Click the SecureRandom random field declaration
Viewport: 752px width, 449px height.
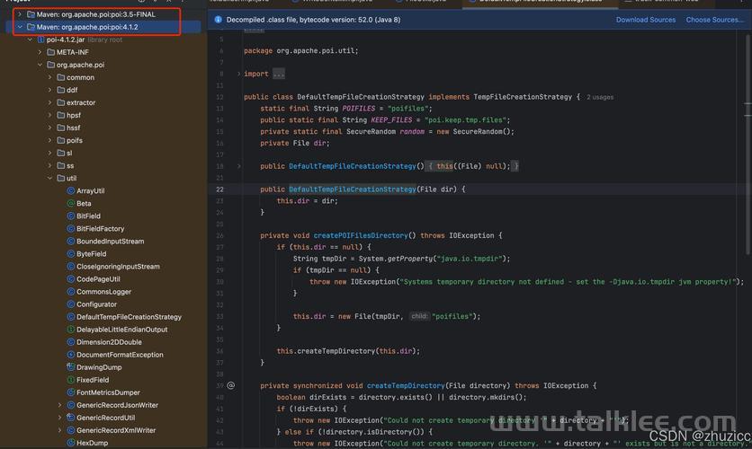point(387,131)
